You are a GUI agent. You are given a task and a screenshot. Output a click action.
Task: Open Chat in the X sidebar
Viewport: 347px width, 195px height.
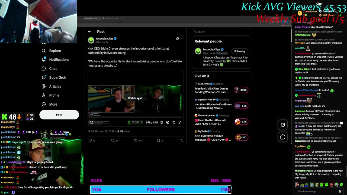(x=53, y=69)
